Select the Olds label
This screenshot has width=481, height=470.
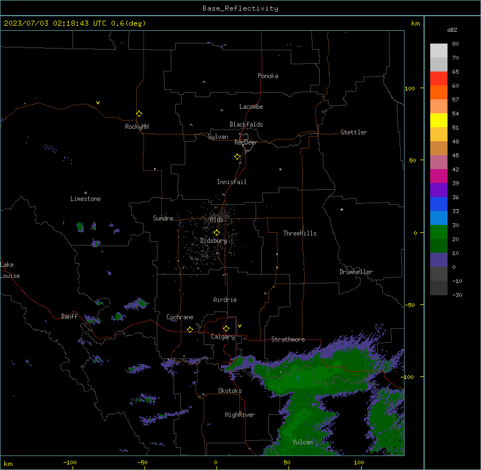[217, 220]
